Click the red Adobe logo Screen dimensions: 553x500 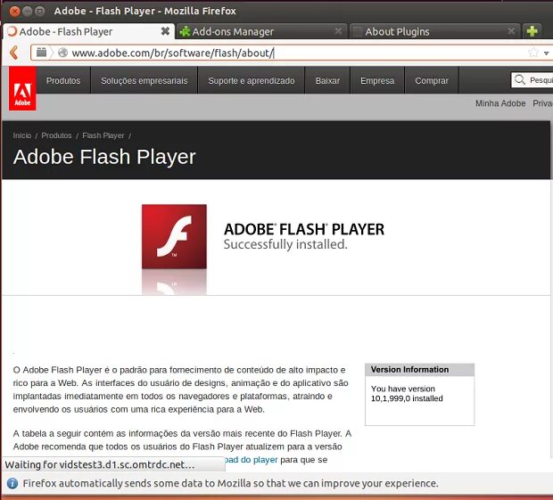click(22, 88)
